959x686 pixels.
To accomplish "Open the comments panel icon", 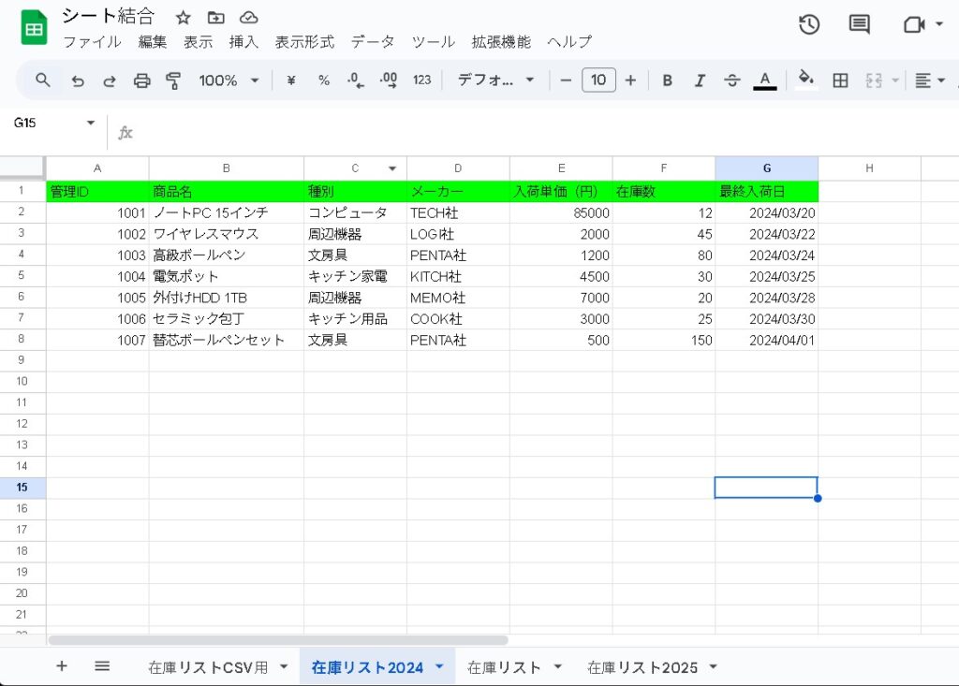I will [x=859, y=25].
